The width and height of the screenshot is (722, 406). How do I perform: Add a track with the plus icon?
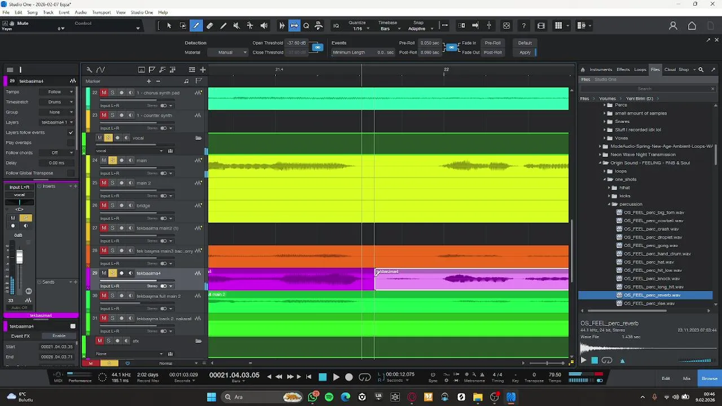tap(202, 69)
